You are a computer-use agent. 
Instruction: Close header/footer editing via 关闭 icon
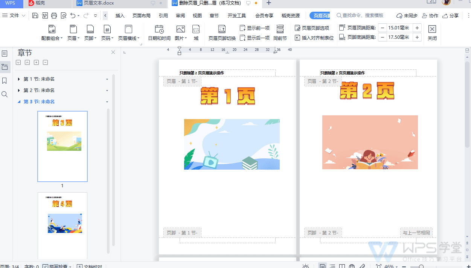point(432,29)
